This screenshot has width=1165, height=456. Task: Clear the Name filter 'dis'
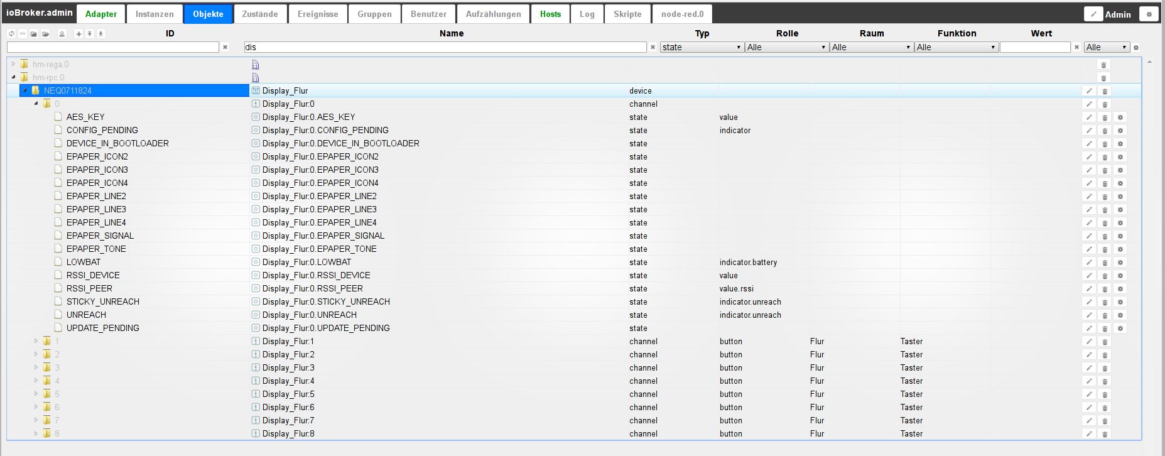(x=653, y=47)
